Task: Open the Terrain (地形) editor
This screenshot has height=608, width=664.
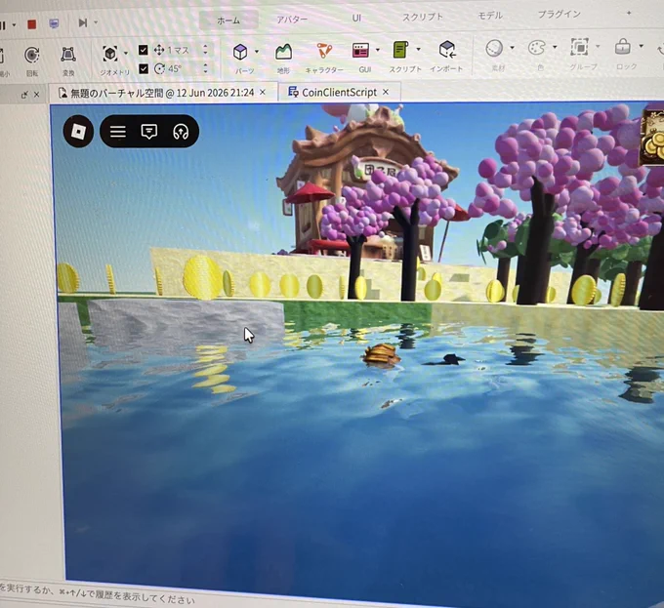Action: (283, 51)
